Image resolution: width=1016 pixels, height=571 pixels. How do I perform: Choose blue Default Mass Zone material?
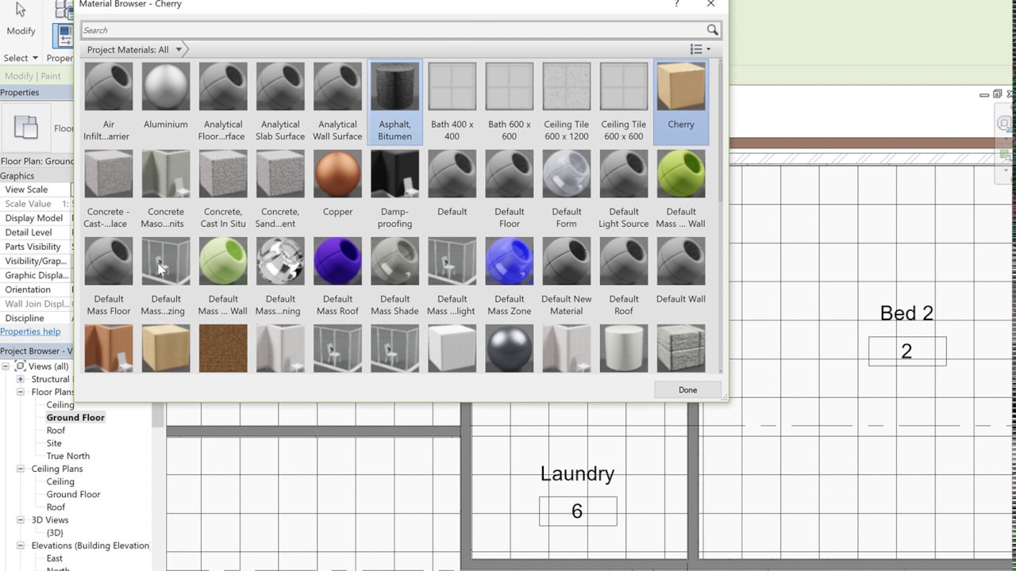pos(509,276)
